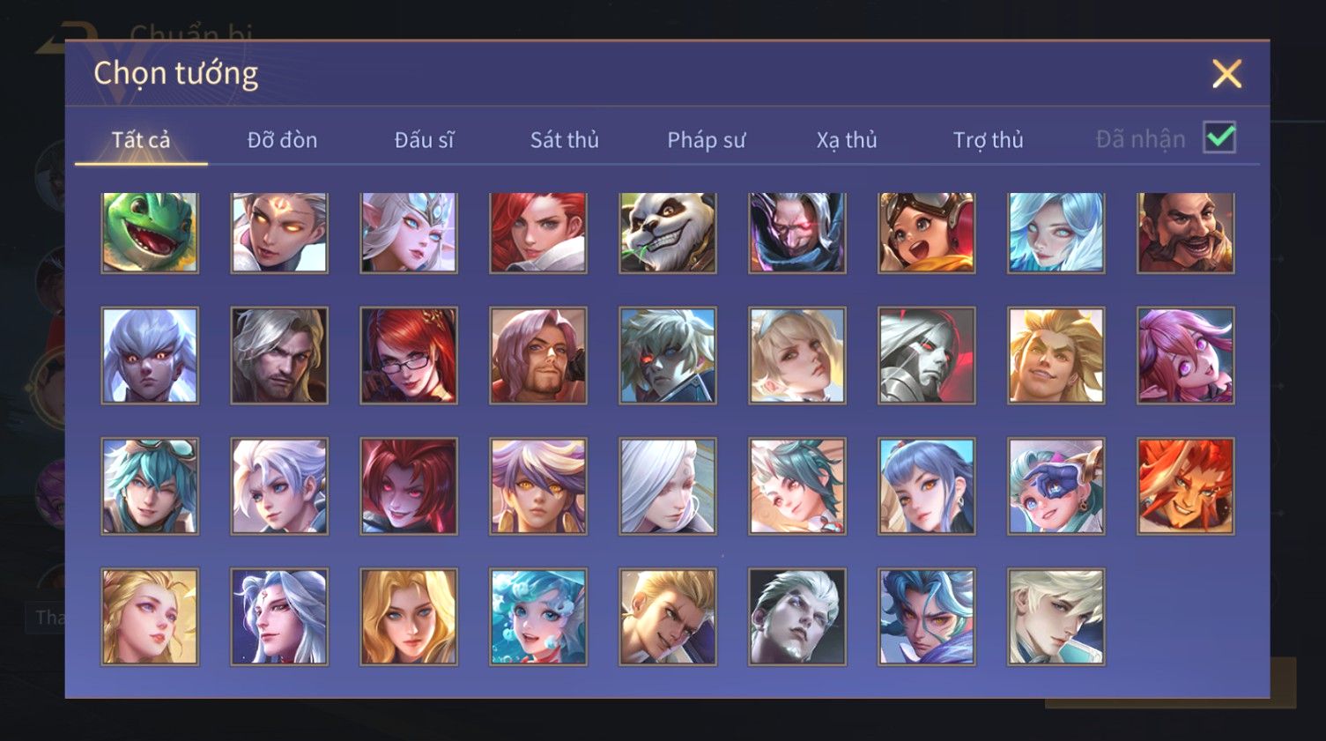The height and width of the screenshot is (741, 1326).
Task: Choose the mustached bearded man hero
Action: [x=1186, y=233]
